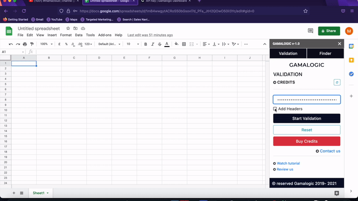Open the Watch tutorial link
The height and width of the screenshot is (201, 358).
pos(288,163)
